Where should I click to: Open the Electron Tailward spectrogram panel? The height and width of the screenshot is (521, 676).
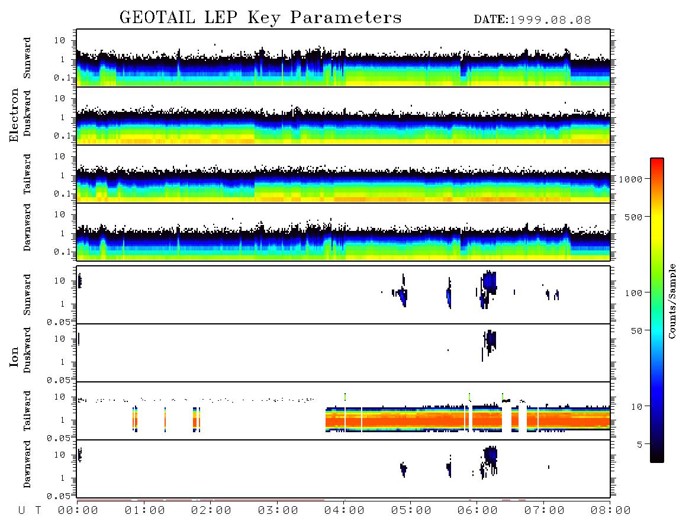[343, 174]
